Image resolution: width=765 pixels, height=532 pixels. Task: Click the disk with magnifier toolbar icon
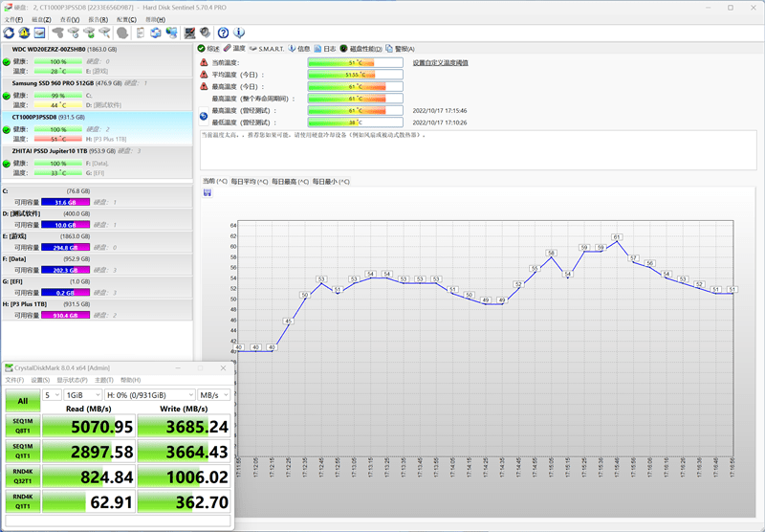click(104, 33)
